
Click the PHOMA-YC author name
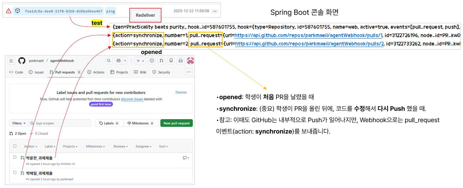point(68,164)
